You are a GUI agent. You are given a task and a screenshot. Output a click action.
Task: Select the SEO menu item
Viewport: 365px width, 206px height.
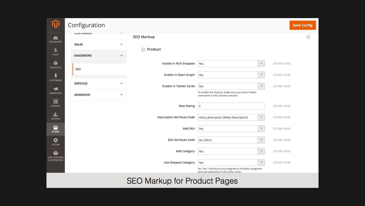78,69
